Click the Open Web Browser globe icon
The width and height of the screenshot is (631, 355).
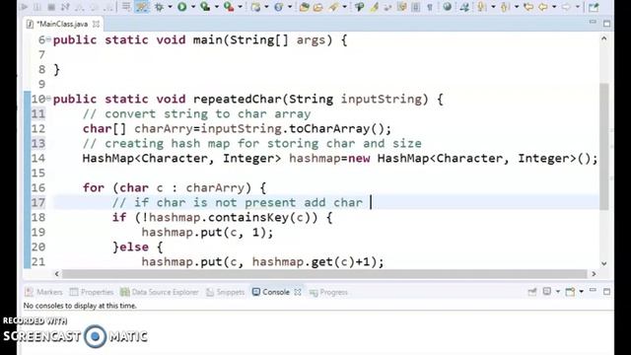click(x=279, y=7)
